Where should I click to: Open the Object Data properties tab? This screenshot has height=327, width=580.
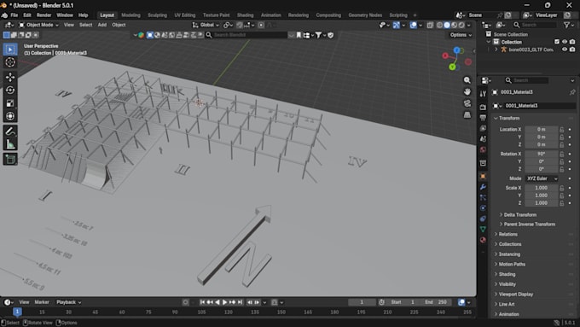[x=483, y=230]
